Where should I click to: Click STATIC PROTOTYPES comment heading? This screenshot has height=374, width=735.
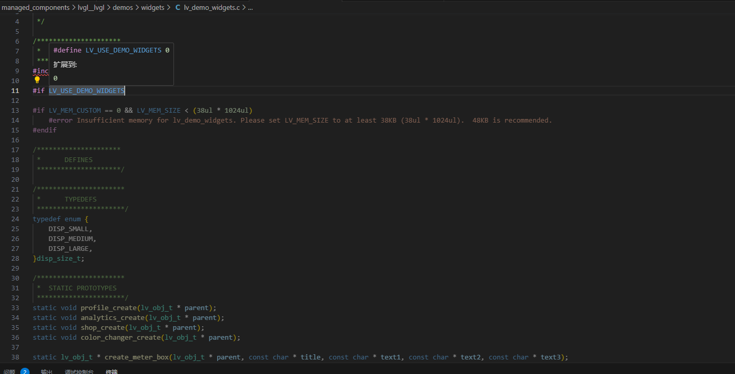[x=83, y=288]
